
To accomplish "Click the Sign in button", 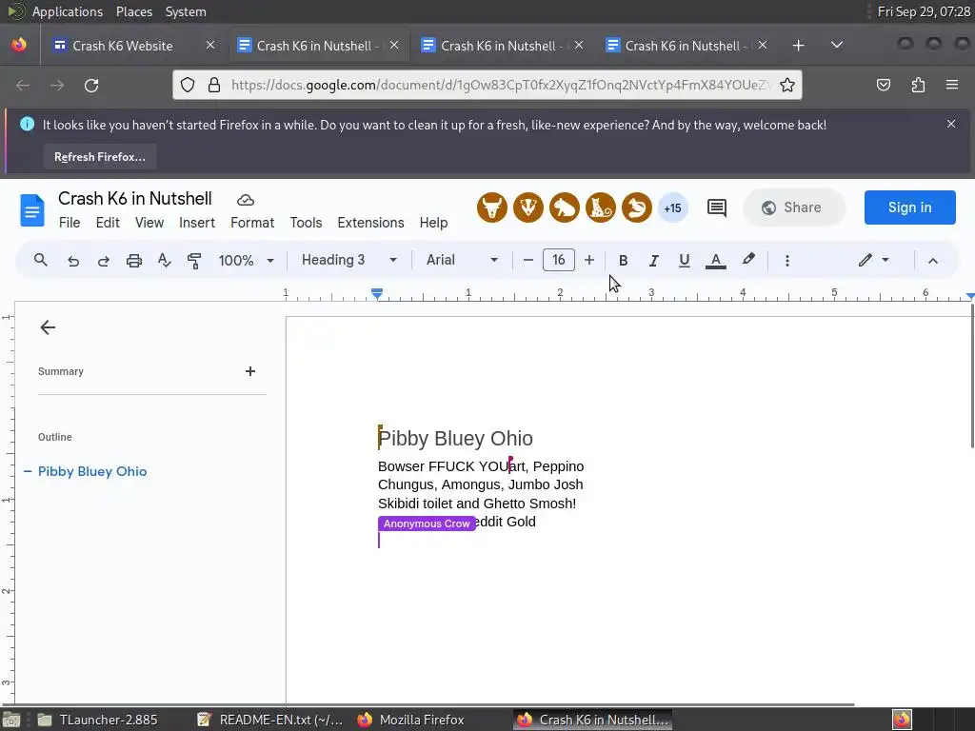I will point(909,207).
